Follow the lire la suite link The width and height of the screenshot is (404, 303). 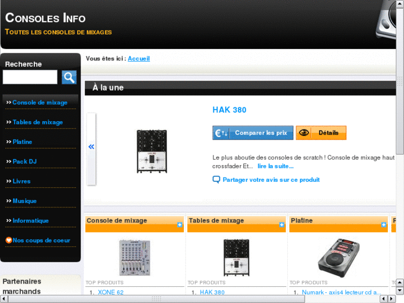point(276,166)
